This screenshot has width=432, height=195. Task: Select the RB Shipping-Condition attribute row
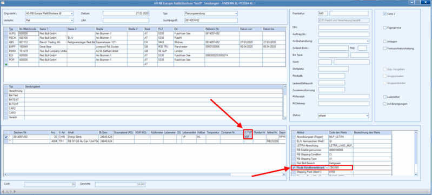(x=342, y=154)
